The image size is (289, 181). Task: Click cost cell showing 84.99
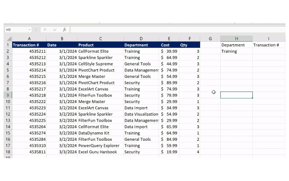pyautogui.click(x=169, y=139)
